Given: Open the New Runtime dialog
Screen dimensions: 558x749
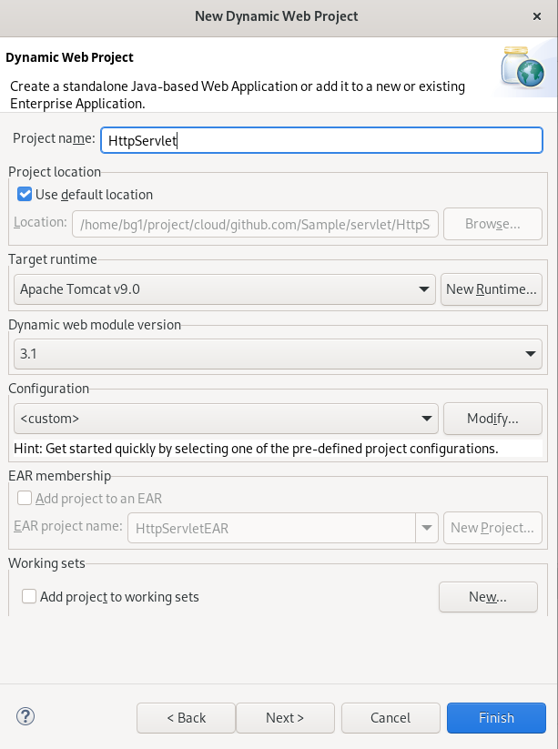Looking at the screenshot, I should pyautogui.click(x=492, y=289).
